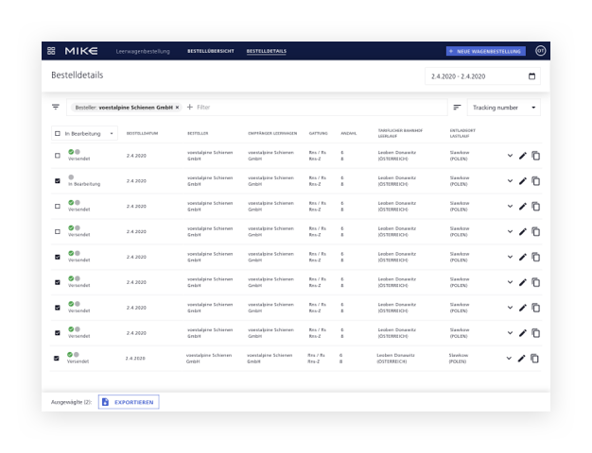The width and height of the screenshot is (592, 453).
Task: Click the Neue Wagenbestellung button
Action: point(484,51)
